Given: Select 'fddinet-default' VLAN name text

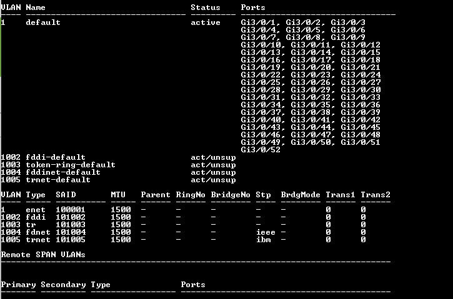Looking at the screenshot, I should [x=63, y=172].
